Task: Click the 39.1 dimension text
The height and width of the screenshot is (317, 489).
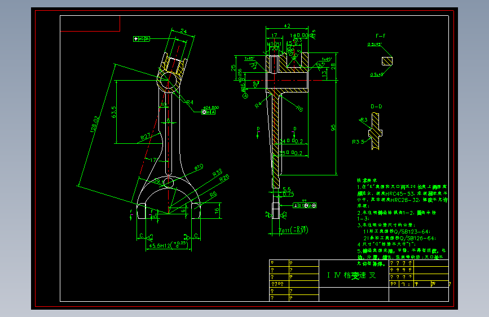Action: click(158, 181)
